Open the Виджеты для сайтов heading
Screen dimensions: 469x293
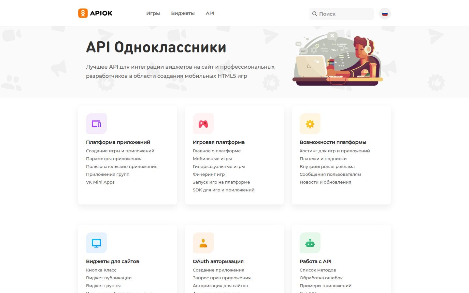(112, 261)
